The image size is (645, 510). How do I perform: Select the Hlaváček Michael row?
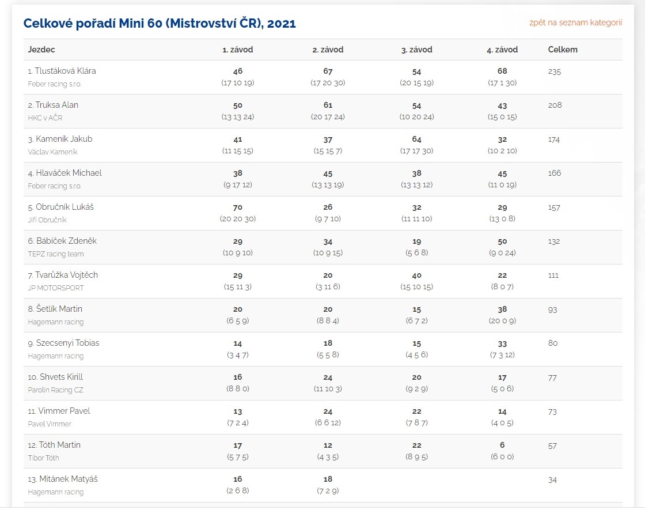pyautogui.click(x=323, y=179)
